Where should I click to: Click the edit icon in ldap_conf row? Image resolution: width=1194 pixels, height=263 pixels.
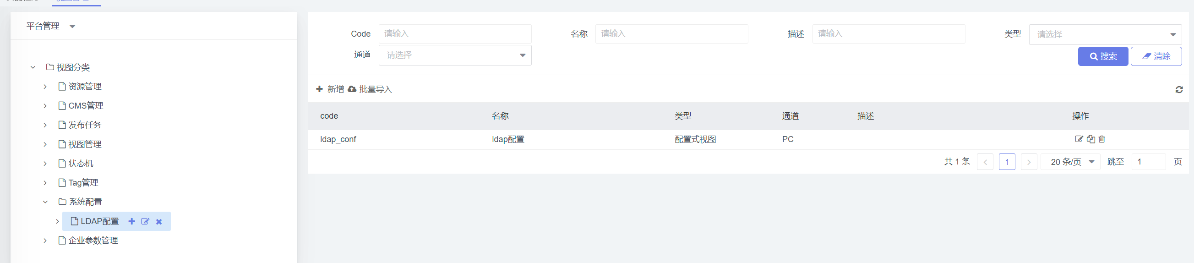pos(1079,139)
